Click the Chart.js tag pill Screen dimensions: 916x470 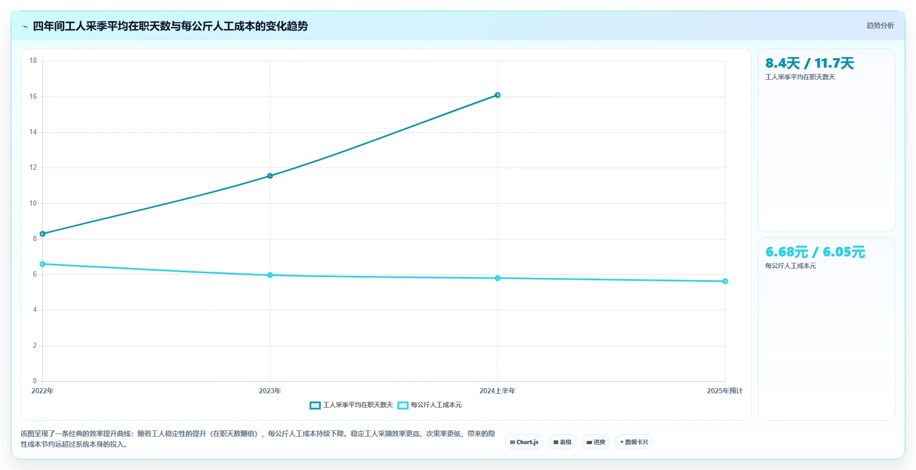524,442
